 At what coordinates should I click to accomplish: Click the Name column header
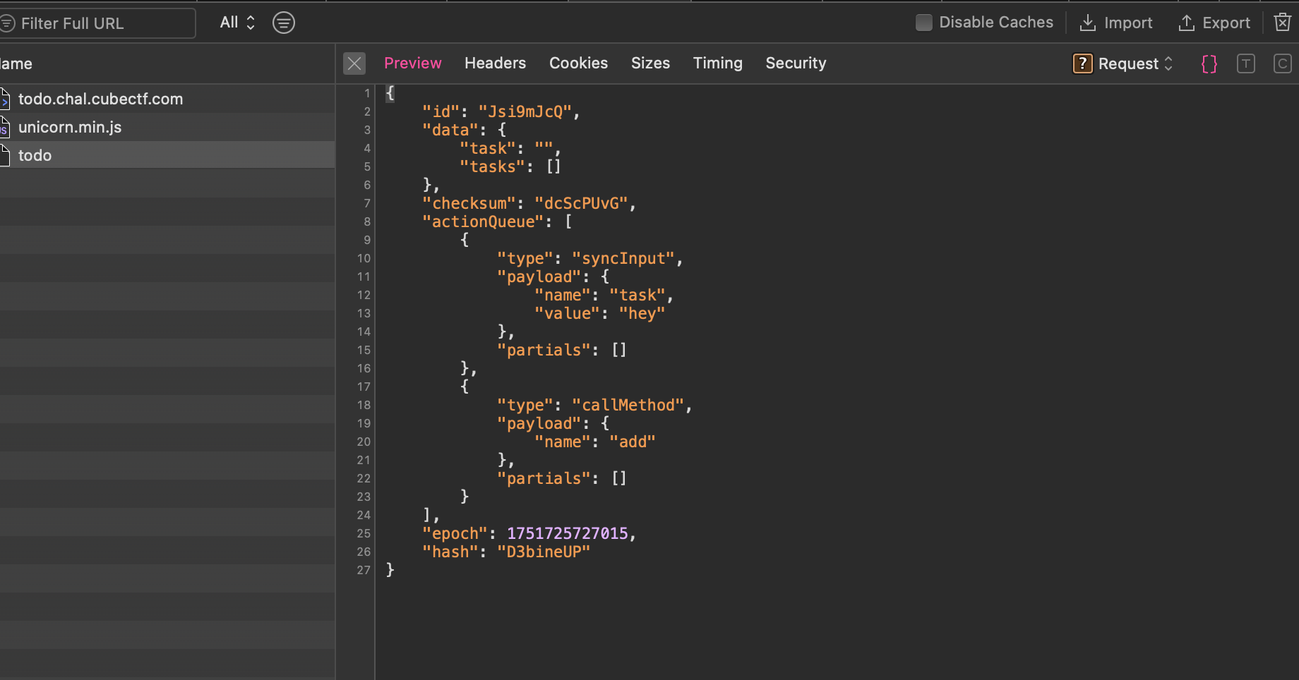pyautogui.click(x=167, y=63)
